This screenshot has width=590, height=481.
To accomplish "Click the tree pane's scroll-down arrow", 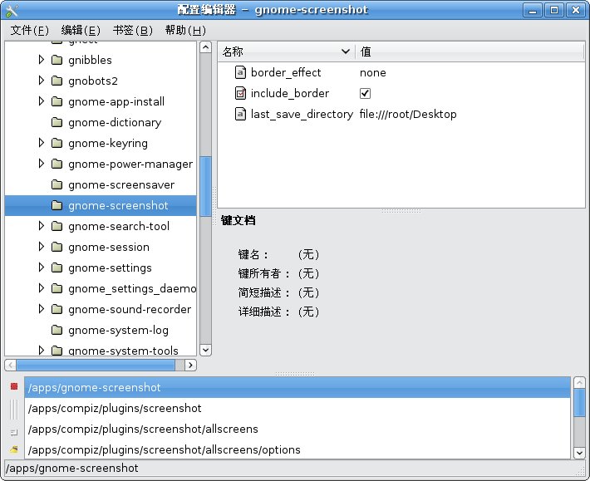I will (205, 350).
